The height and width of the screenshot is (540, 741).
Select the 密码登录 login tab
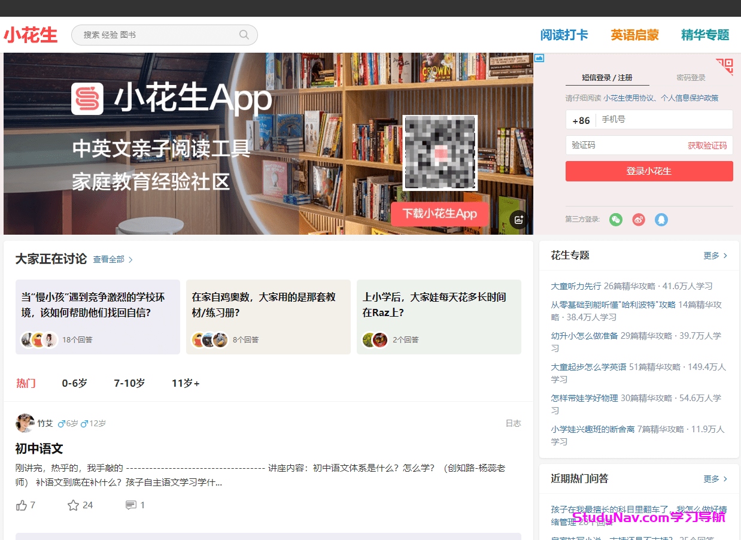pyautogui.click(x=691, y=78)
